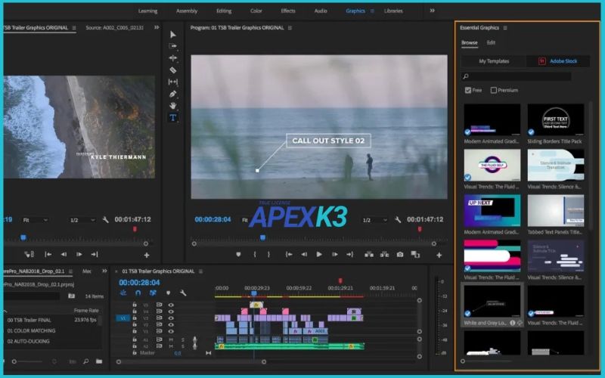605x378 pixels.
Task: Click the My Templates button
Action: pos(494,61)
